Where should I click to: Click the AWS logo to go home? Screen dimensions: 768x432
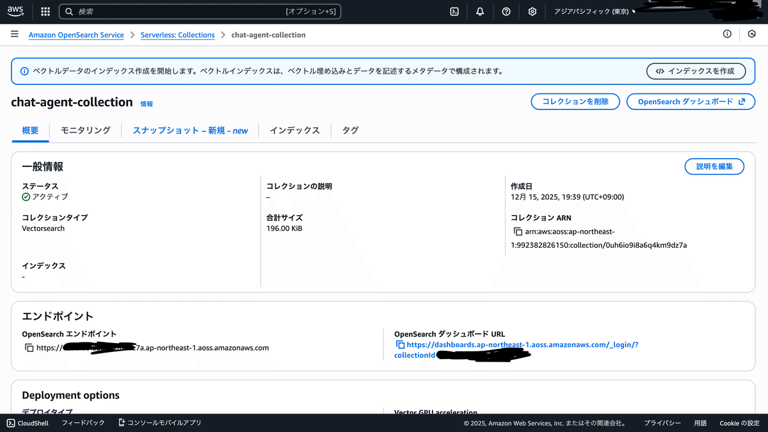pos(15,11)
